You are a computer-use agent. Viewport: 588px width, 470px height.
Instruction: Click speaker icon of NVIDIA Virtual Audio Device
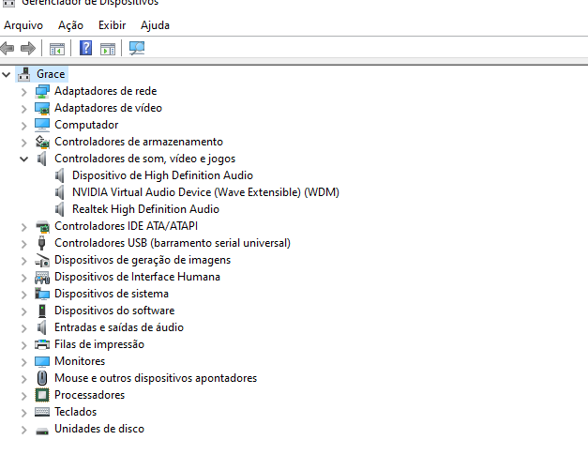pyautogui.click(x=60, y=192)
